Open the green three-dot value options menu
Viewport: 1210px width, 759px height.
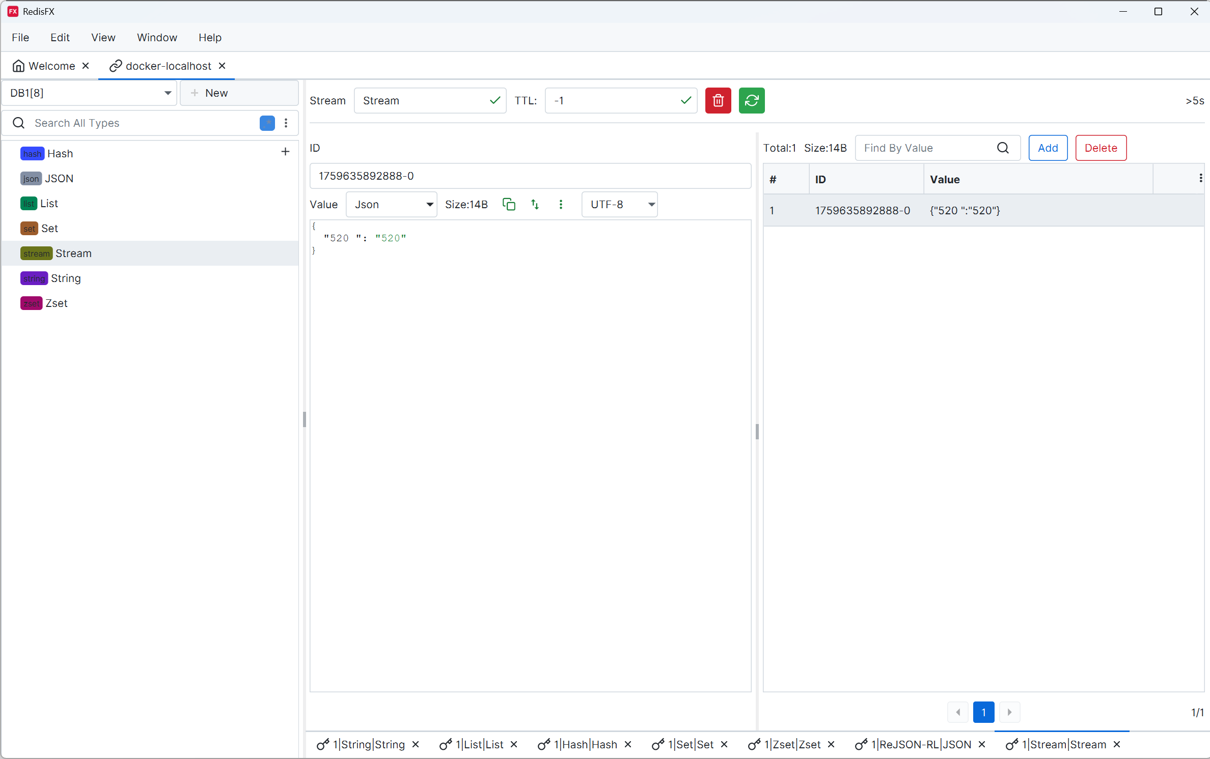coord(561,204)
